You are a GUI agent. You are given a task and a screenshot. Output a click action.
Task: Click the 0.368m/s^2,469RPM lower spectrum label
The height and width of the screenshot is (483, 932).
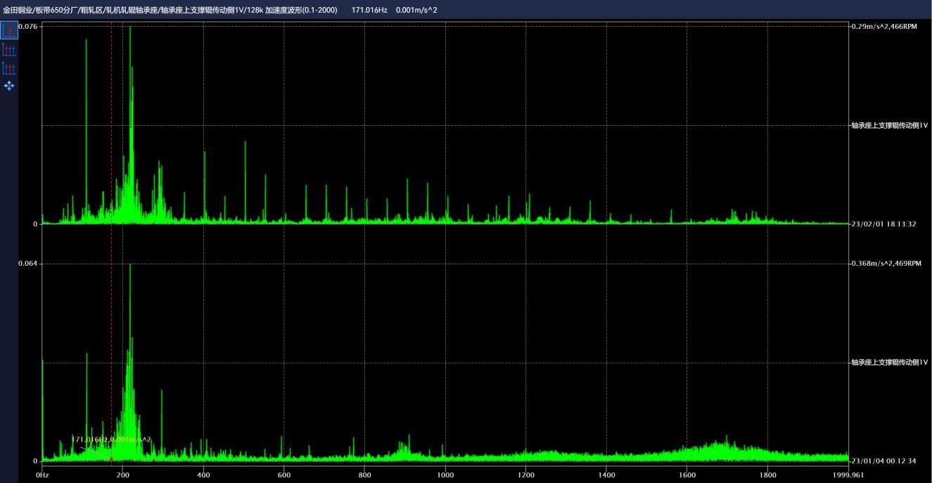[x=886, y=264]
